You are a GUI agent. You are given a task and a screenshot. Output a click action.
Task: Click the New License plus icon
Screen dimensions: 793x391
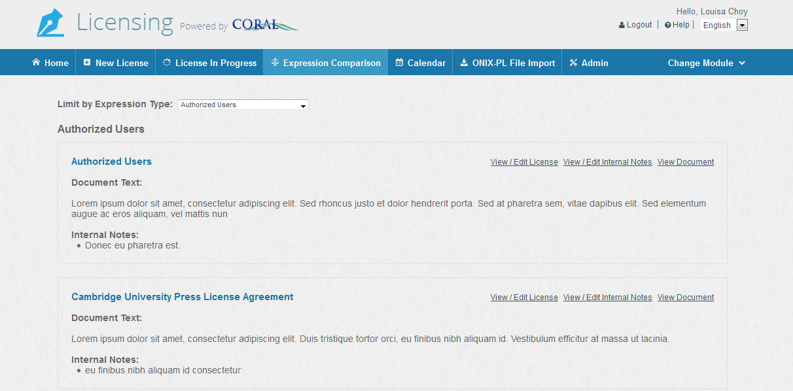click(87, 63)
